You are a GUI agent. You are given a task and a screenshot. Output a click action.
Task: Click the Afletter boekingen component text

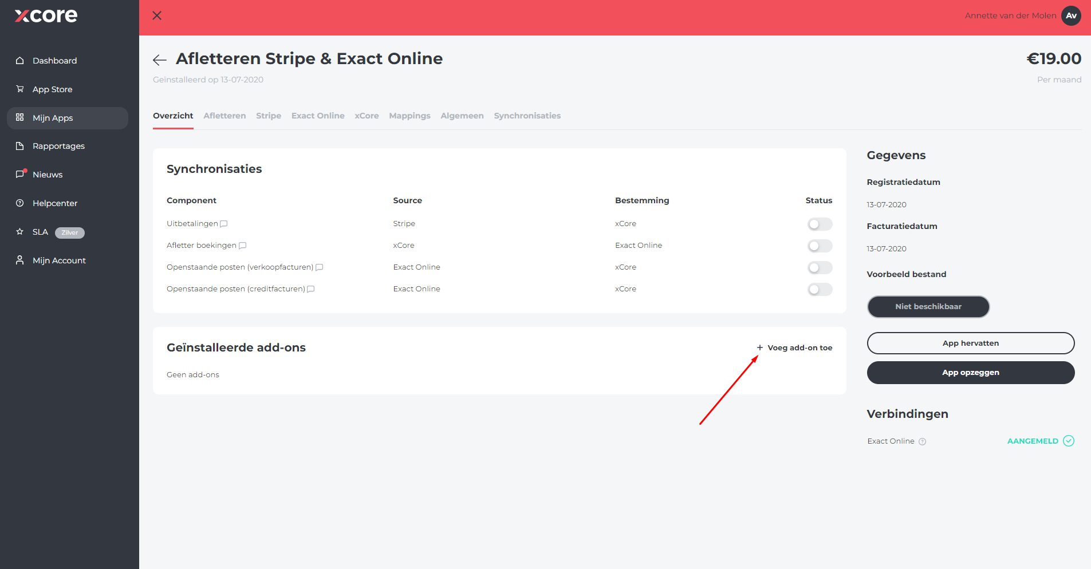coord(202,246)
